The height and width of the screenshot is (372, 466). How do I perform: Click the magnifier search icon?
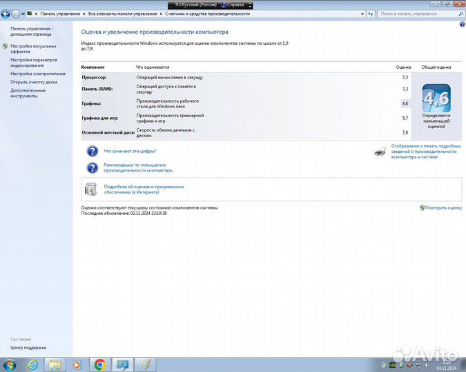pos(461,14)
